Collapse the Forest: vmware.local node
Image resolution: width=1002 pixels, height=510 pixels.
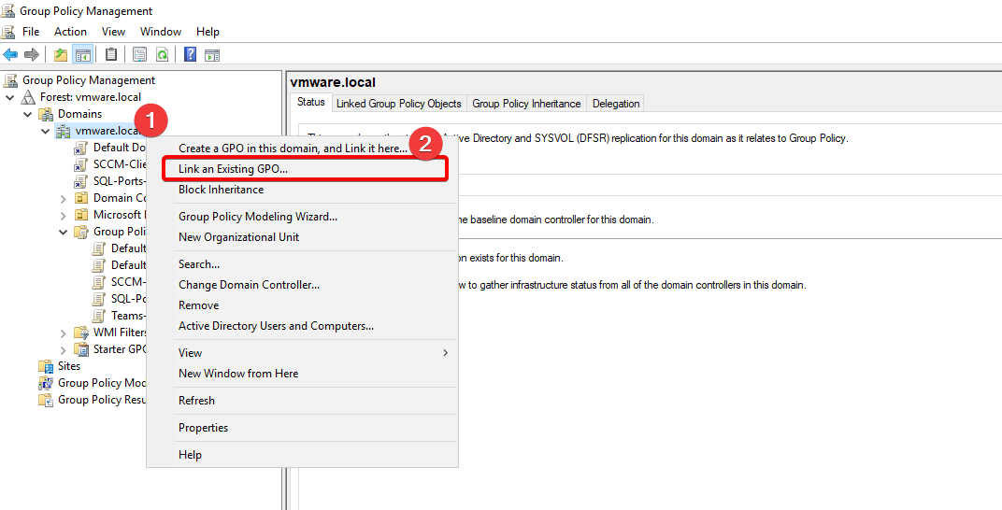pos(10,97)
